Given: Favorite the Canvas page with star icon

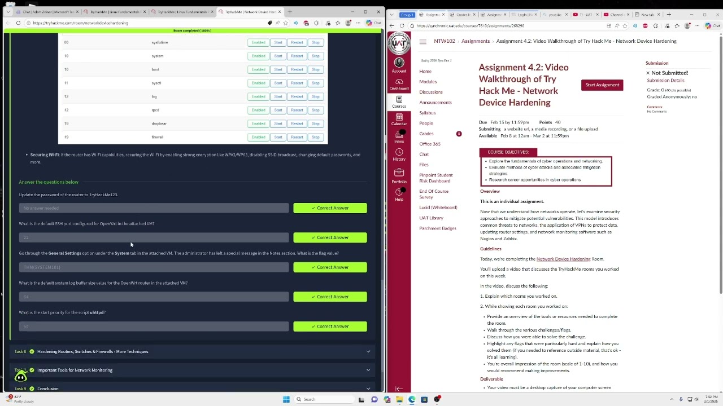Looking at the screenshot, I should (x=625, y=26).
